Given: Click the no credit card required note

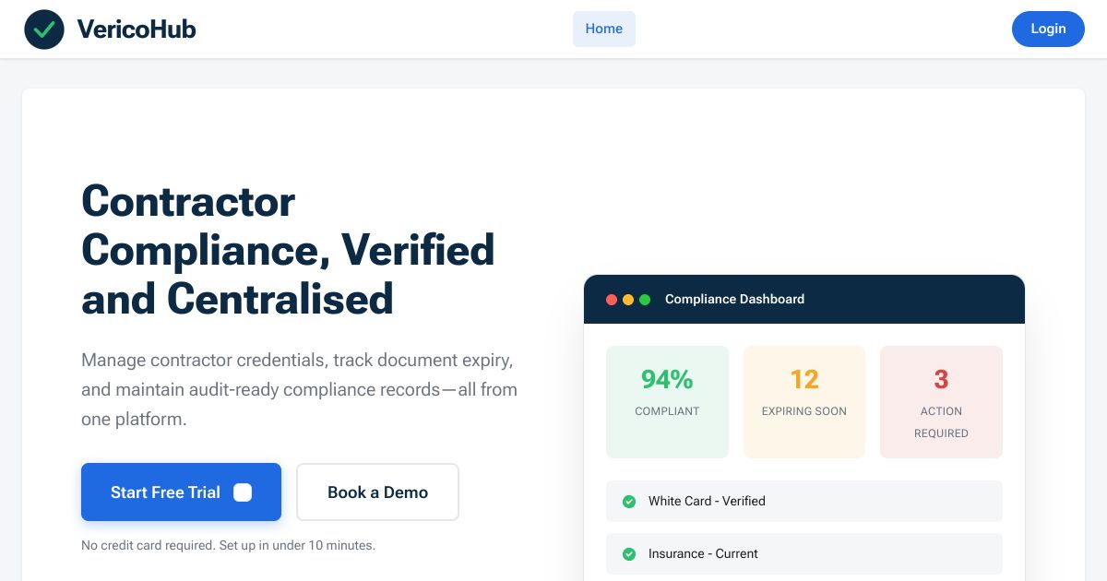Looking at the screenshot, I should [x=228, y=545].
